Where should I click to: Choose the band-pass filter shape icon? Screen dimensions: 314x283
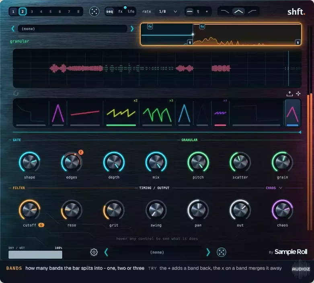(x=238, y=11)
